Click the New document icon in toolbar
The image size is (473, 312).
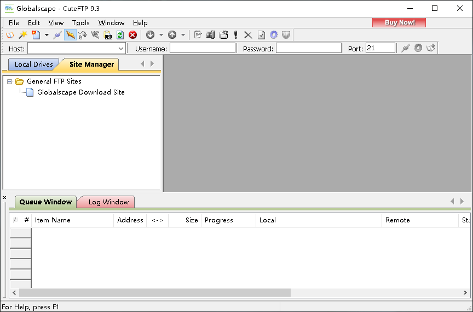36,35
